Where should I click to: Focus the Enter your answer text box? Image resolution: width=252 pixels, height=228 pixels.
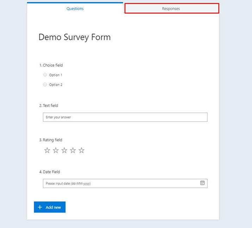(x=125, y=117)
